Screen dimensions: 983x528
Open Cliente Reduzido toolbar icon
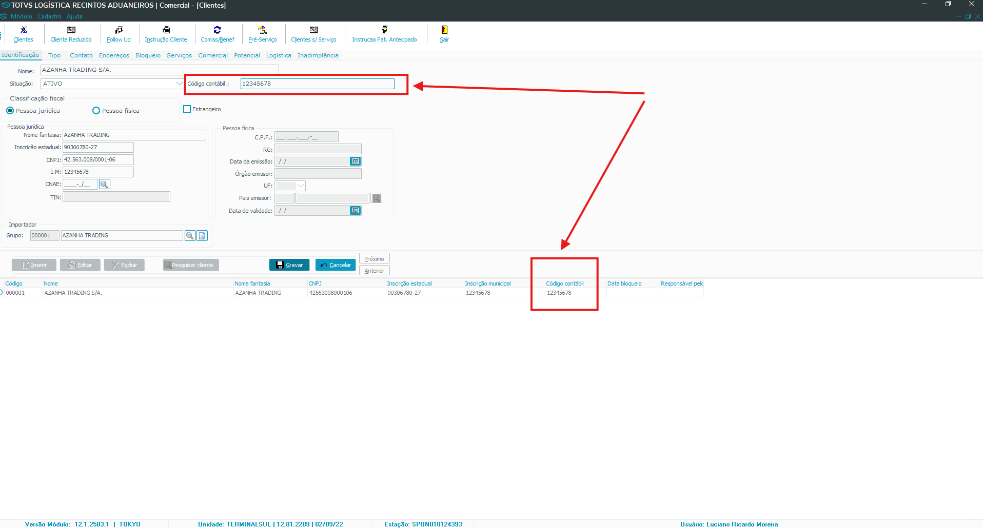pyautogui.click(x=71, y=34)
